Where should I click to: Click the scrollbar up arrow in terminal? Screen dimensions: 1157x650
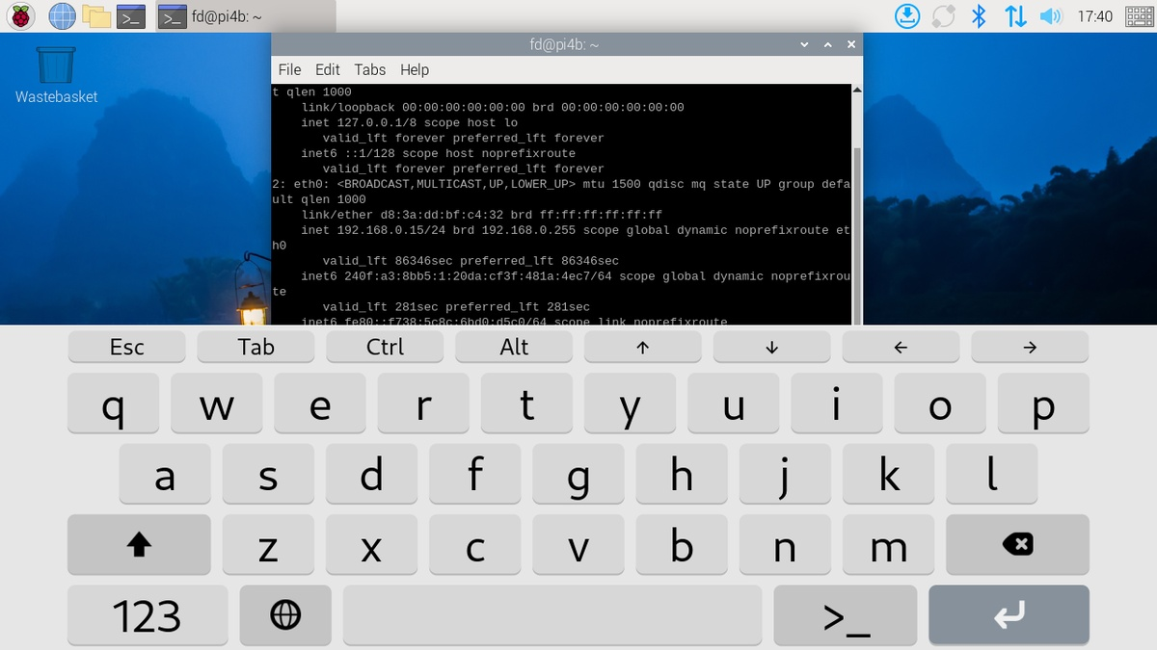click(858, 90)
